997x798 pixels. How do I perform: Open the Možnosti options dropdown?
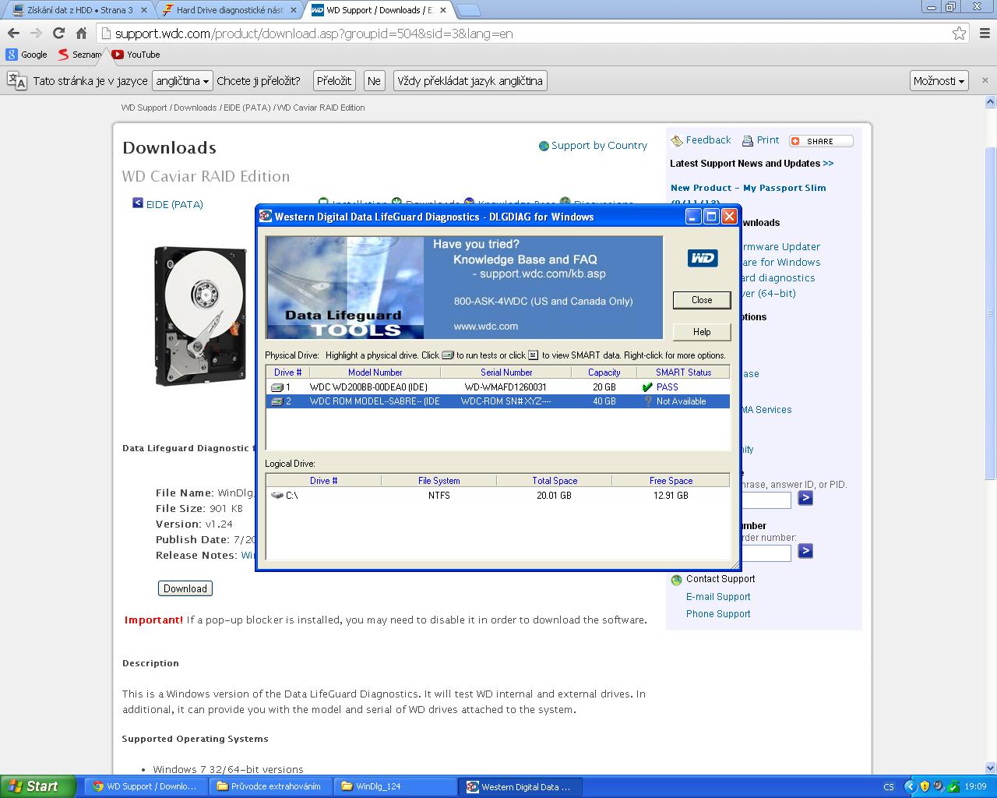[939, 81]
